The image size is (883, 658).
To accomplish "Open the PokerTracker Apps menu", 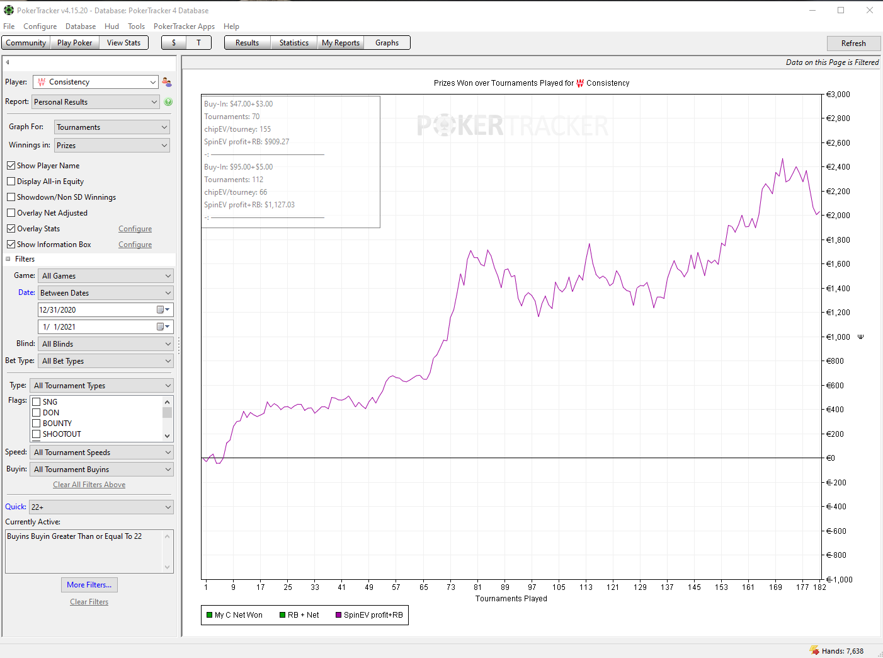I will [x=184, y=26].
